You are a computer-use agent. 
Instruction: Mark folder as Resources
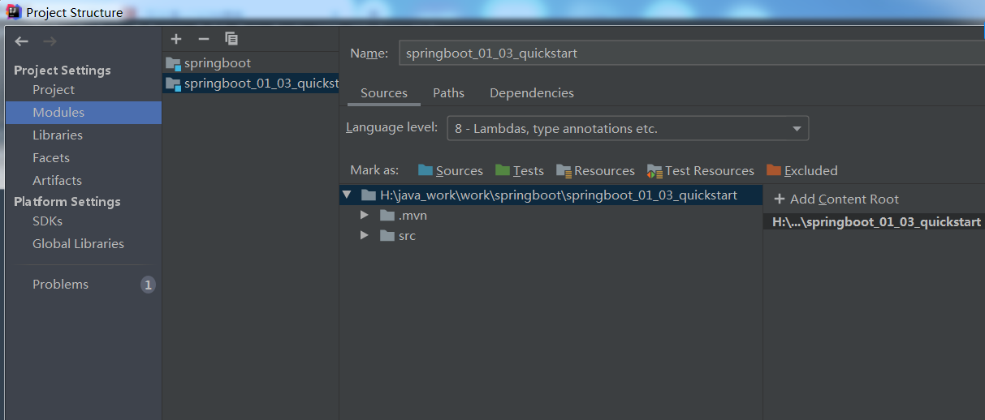tap(595, 170)
